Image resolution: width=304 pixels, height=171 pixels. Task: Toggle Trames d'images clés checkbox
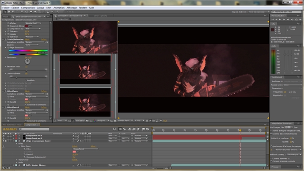pyautogui.click(x=271, y=131)
